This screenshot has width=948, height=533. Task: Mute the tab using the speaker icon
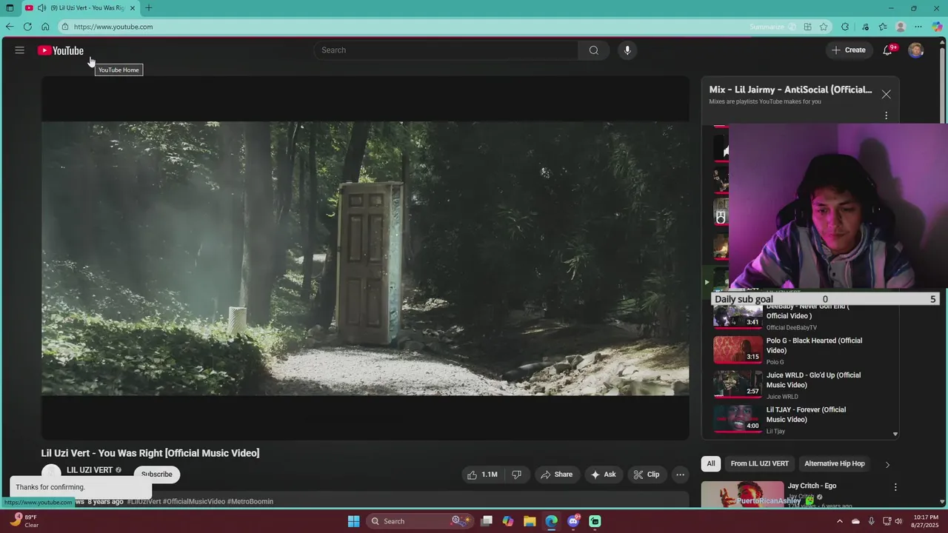[41, 8]
